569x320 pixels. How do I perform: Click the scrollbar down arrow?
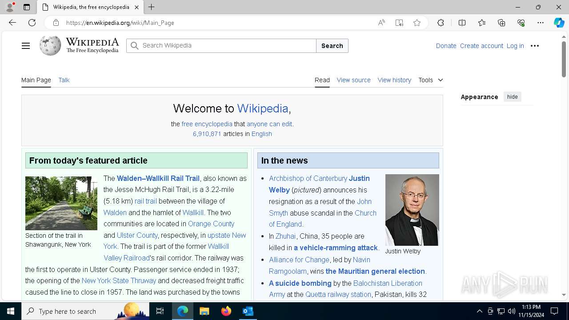(564, 295)
